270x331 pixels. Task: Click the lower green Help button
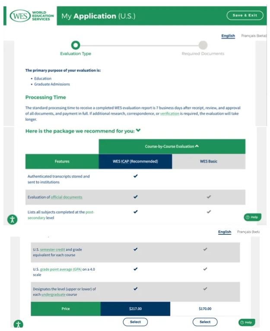pos(247,322)
